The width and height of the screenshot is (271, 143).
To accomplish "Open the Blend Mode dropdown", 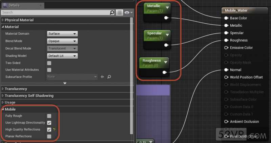I will (x=62, y=41).
